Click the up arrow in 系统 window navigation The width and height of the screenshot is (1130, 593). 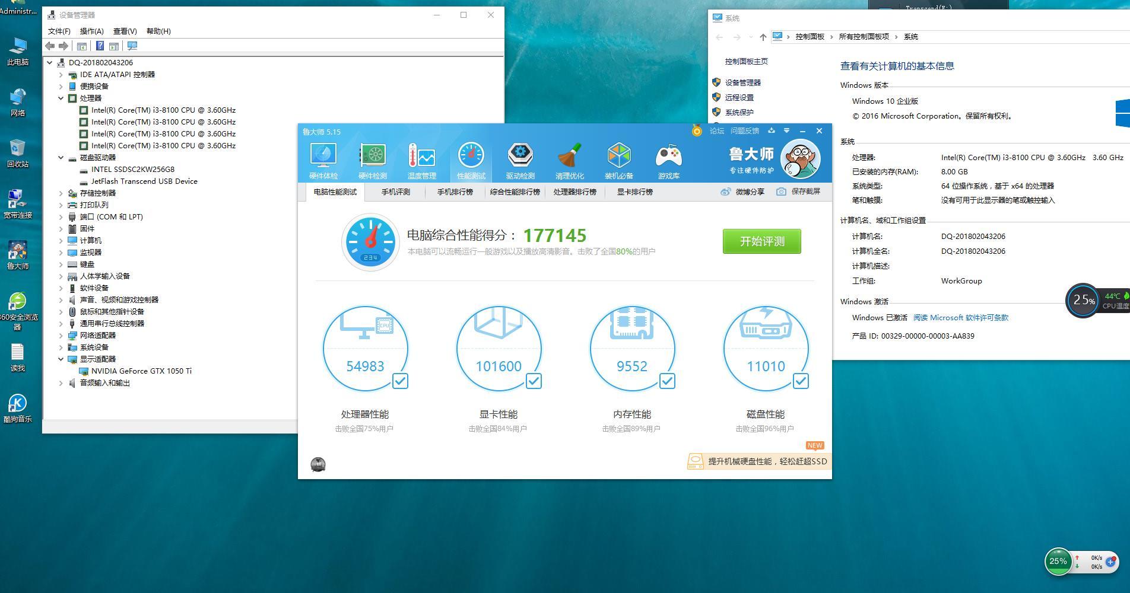click(x=763, y=37)
